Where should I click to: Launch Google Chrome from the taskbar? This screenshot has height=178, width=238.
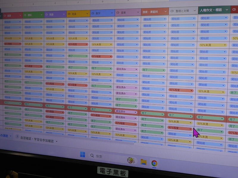[154, 163]
